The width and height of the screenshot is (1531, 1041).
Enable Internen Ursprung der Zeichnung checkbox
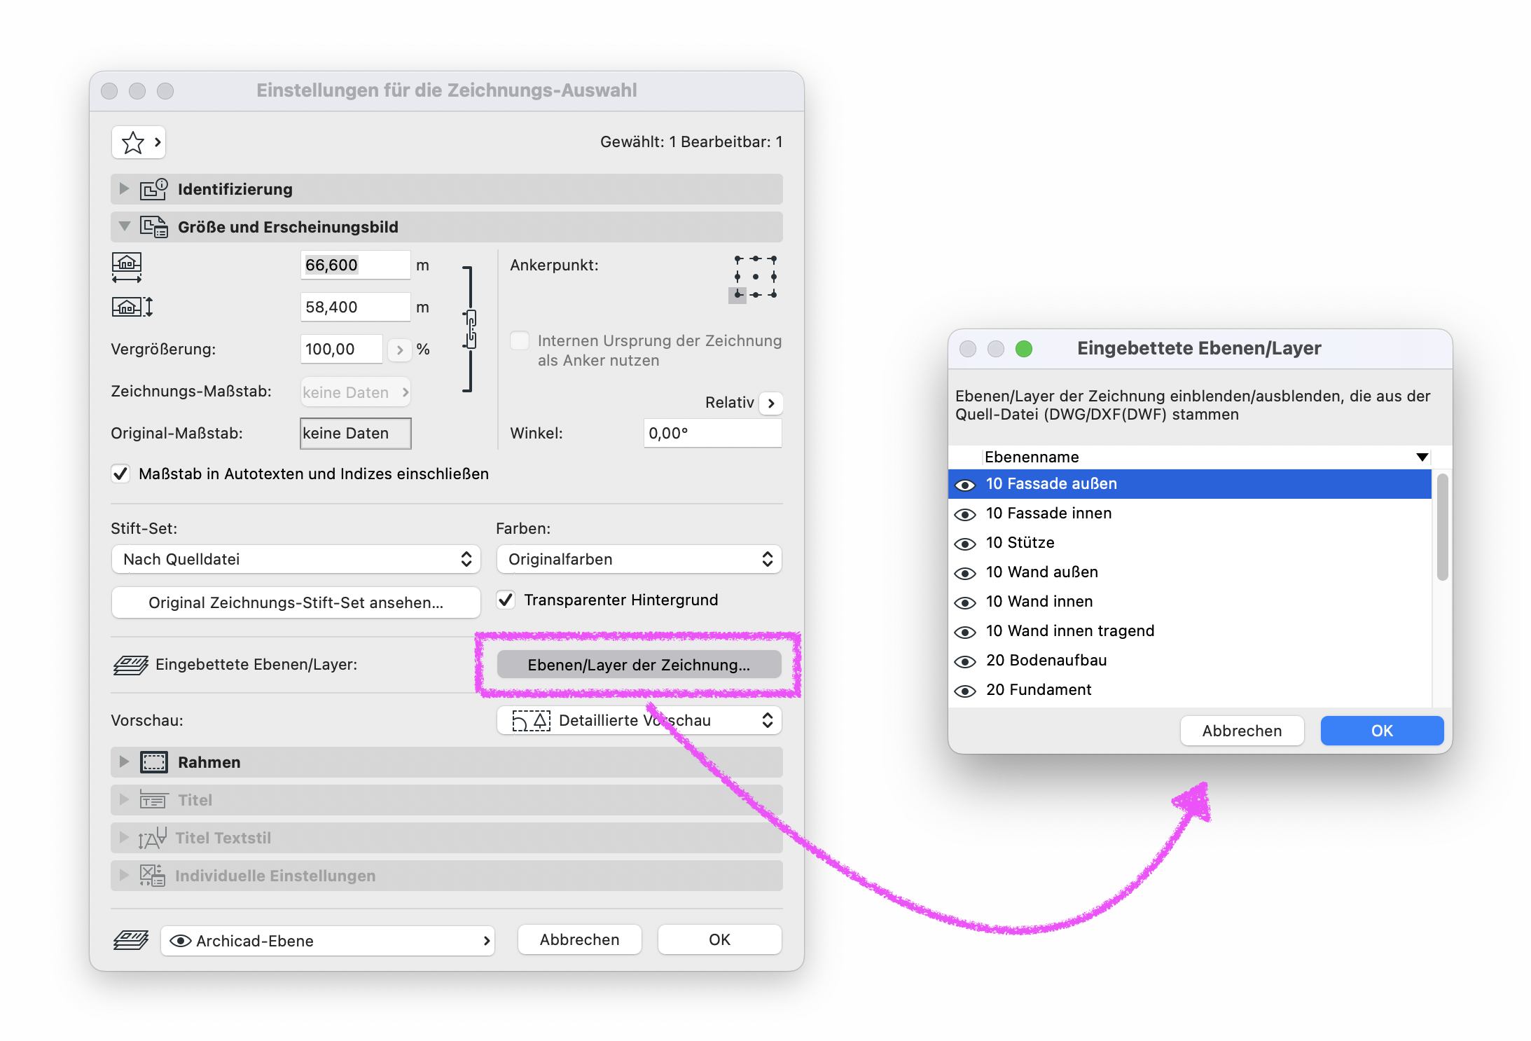tap(520, 341)
